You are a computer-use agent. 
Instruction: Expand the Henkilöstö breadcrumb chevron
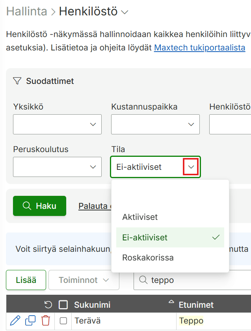tap(125, 12)
